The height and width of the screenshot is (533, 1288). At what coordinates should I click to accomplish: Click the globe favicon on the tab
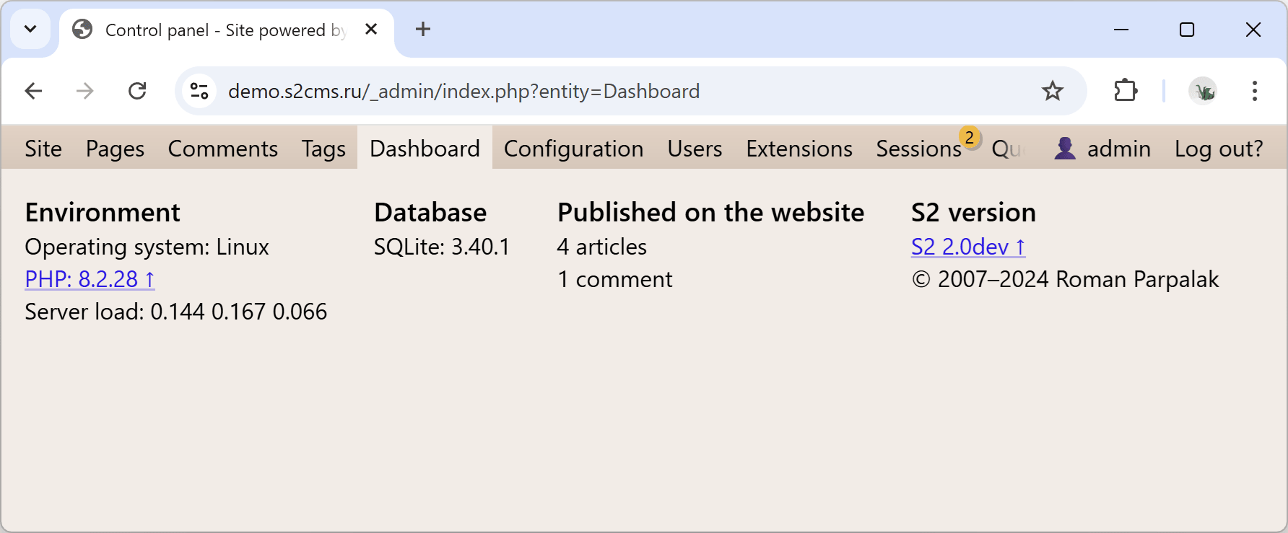click(83, 30)
